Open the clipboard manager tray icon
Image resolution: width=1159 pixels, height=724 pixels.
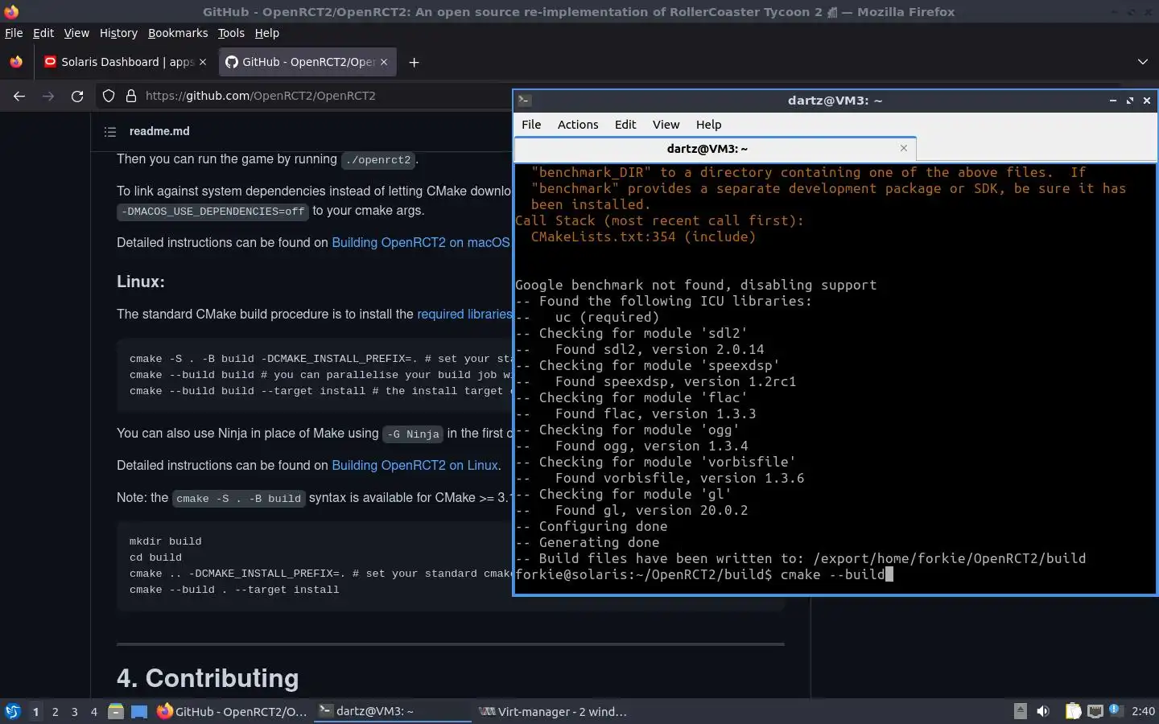[x=1073, y=711]
